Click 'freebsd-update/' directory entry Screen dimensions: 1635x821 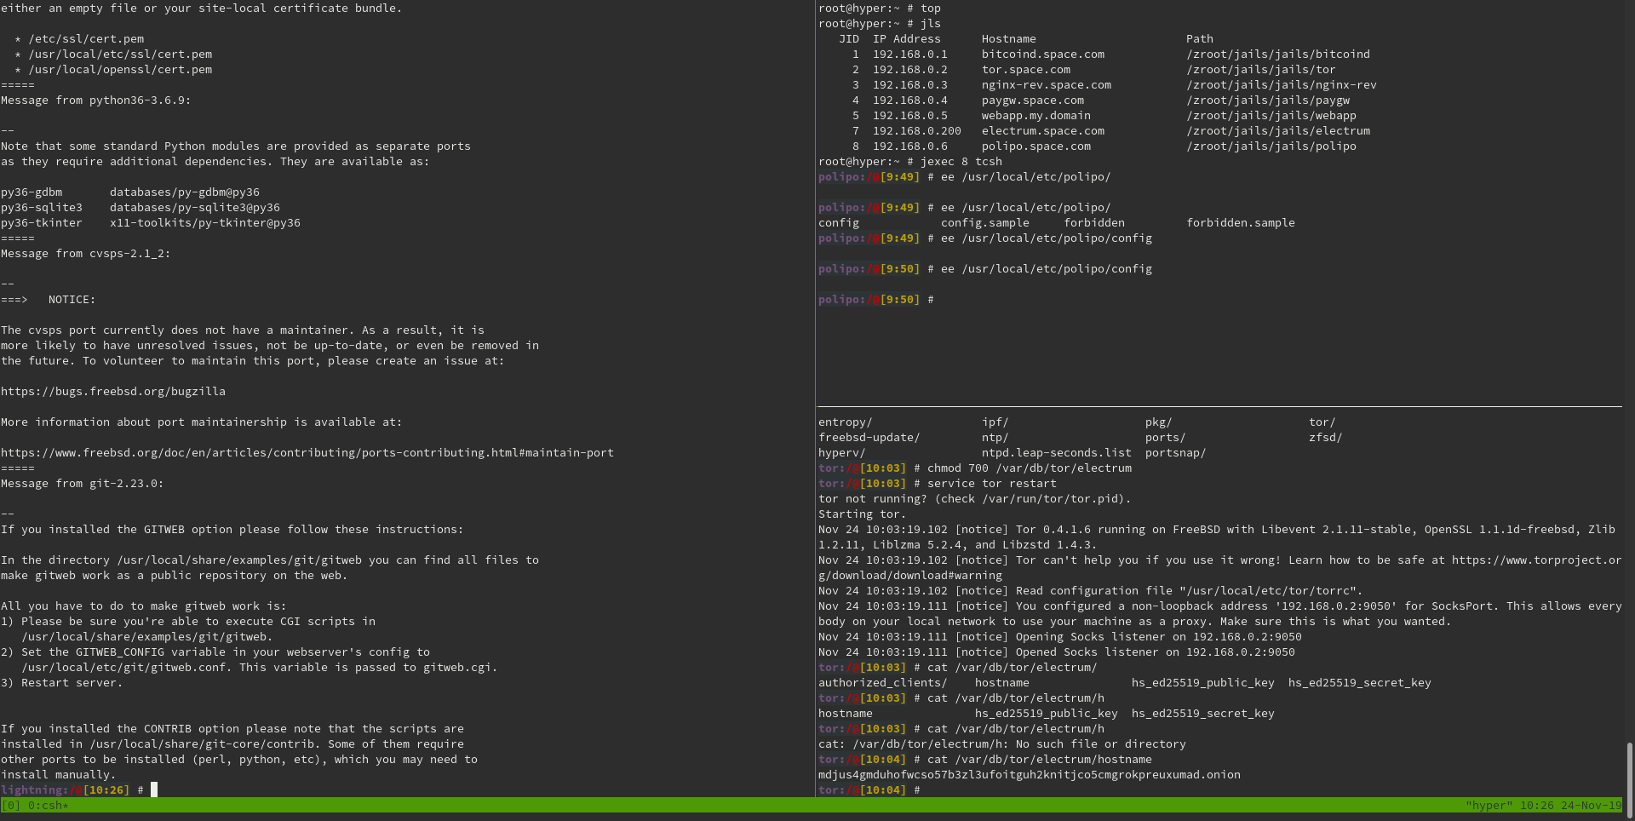tap(869, 438)
